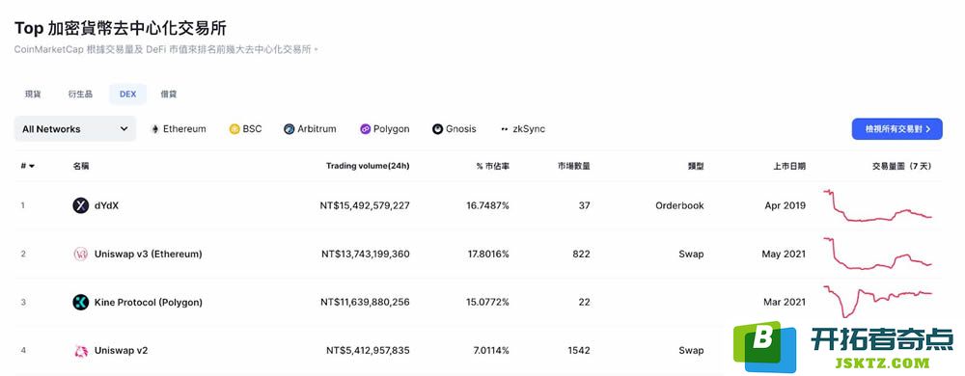Image resolution: width=965 pixels, height=376 pixels.
Task: Click the May 2021 launch date
Action: [784, 254]
